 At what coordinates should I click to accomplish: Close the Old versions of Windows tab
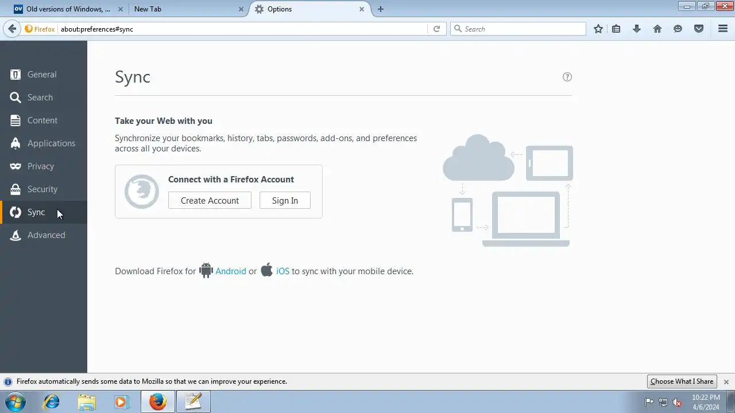[120, 9]
